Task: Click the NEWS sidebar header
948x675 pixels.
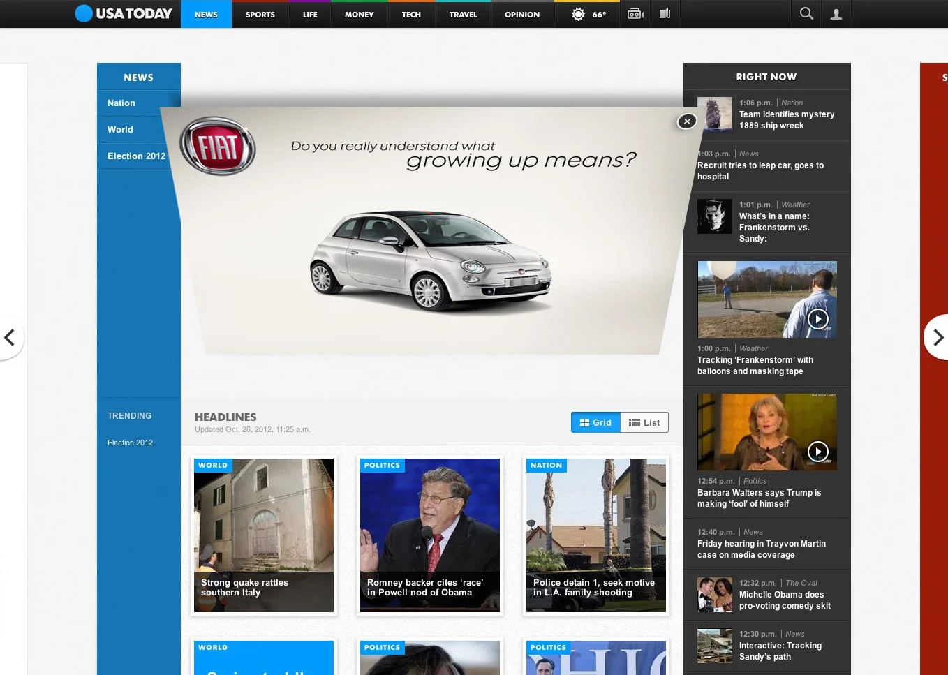Action: (139, 77)
